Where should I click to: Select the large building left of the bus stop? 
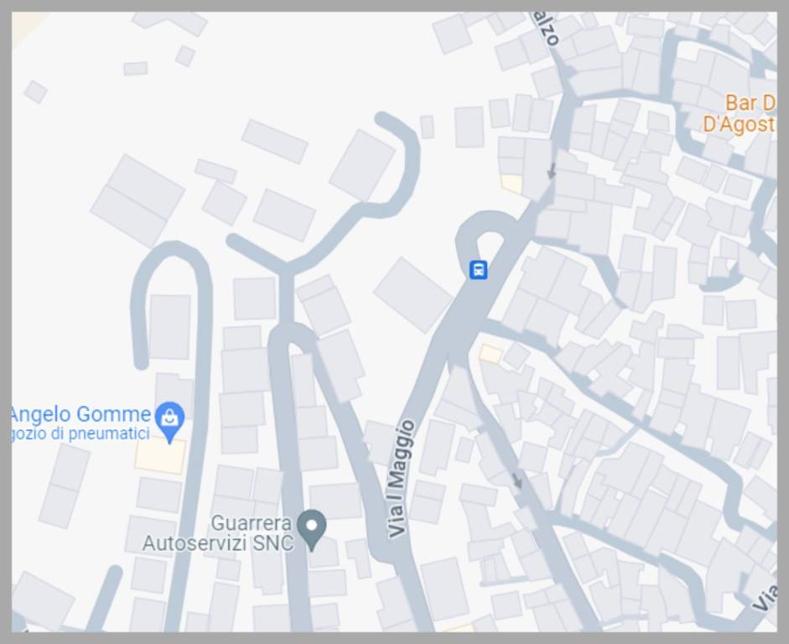pos(413,295)
